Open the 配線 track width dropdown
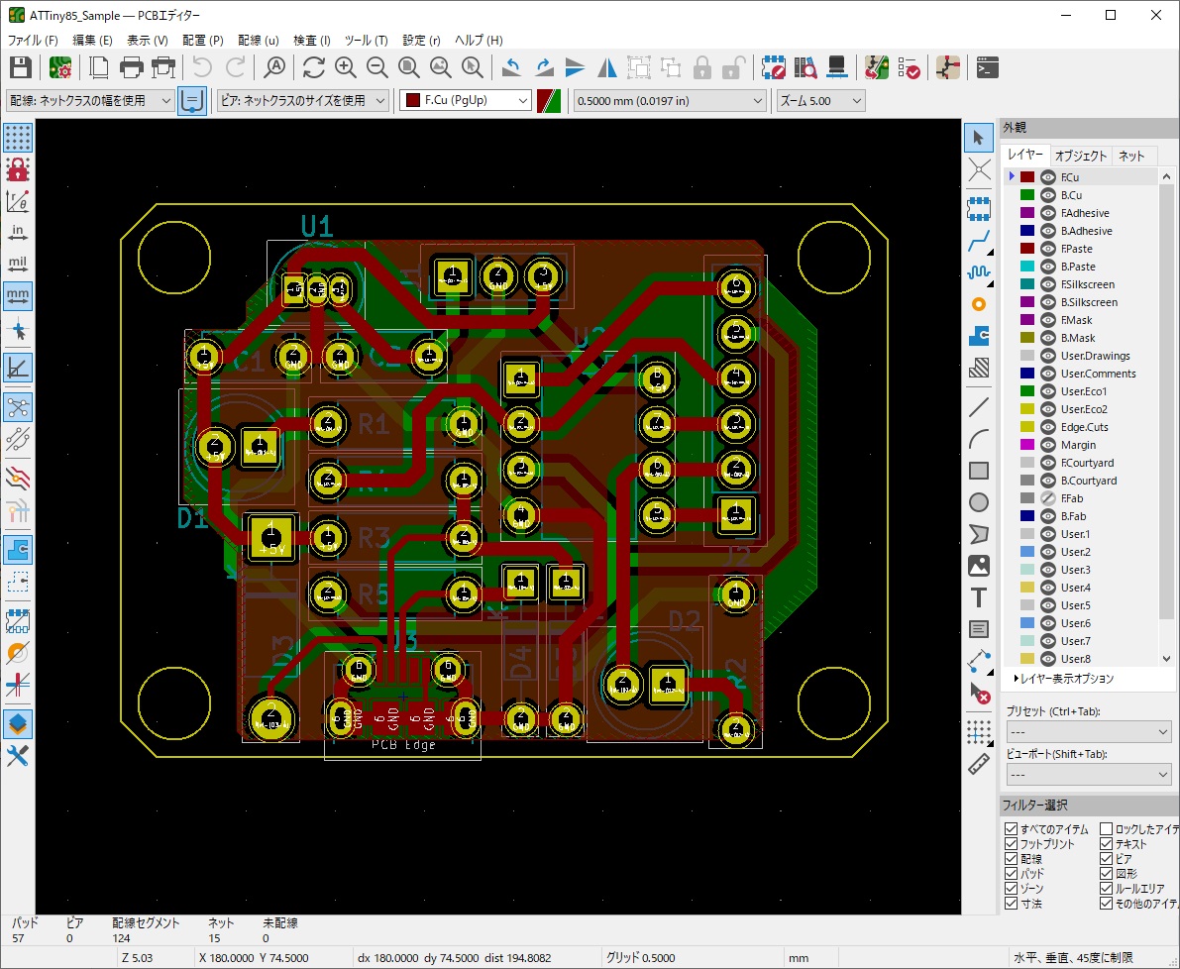 click(x=90, y=101)
